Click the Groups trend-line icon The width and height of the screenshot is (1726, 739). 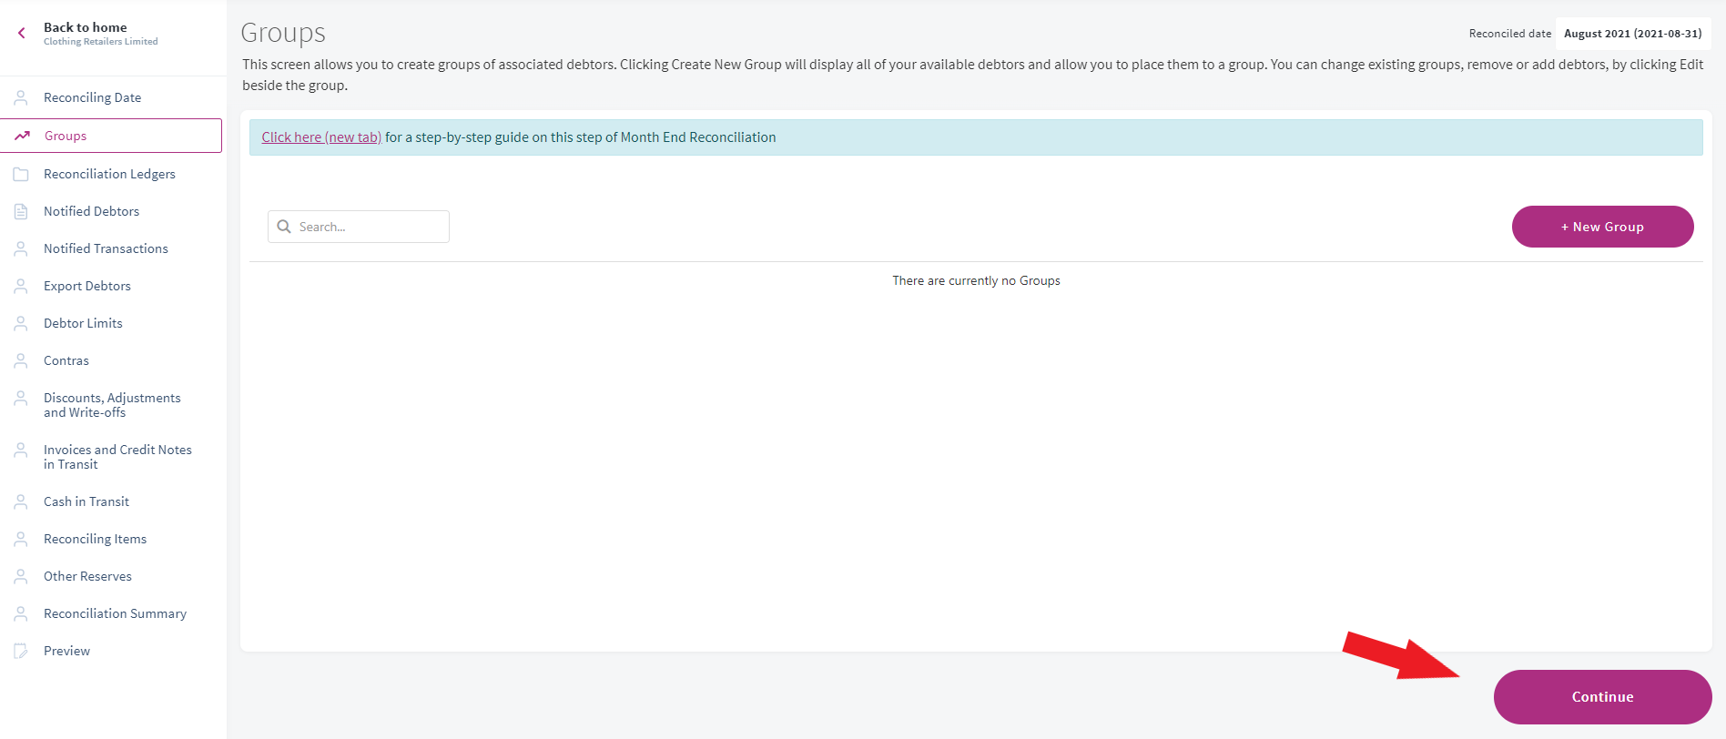pyautogui.click(x=22, y=136)
